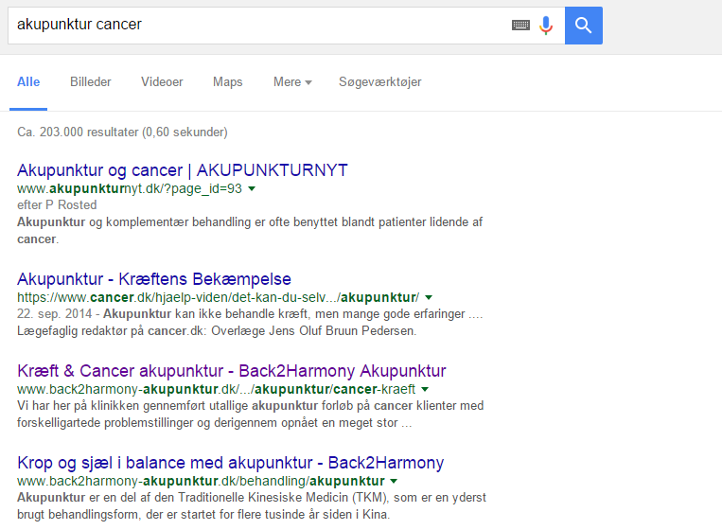Activate voice search microphone icon
The image size is (722, 530).
point(546,26)
